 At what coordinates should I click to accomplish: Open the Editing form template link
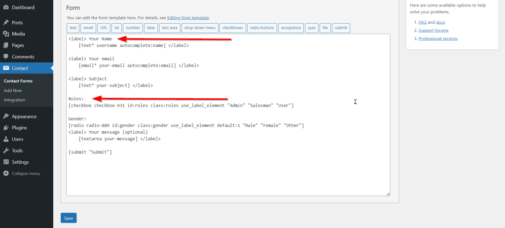pyautogui.click(x=188, y=17)
